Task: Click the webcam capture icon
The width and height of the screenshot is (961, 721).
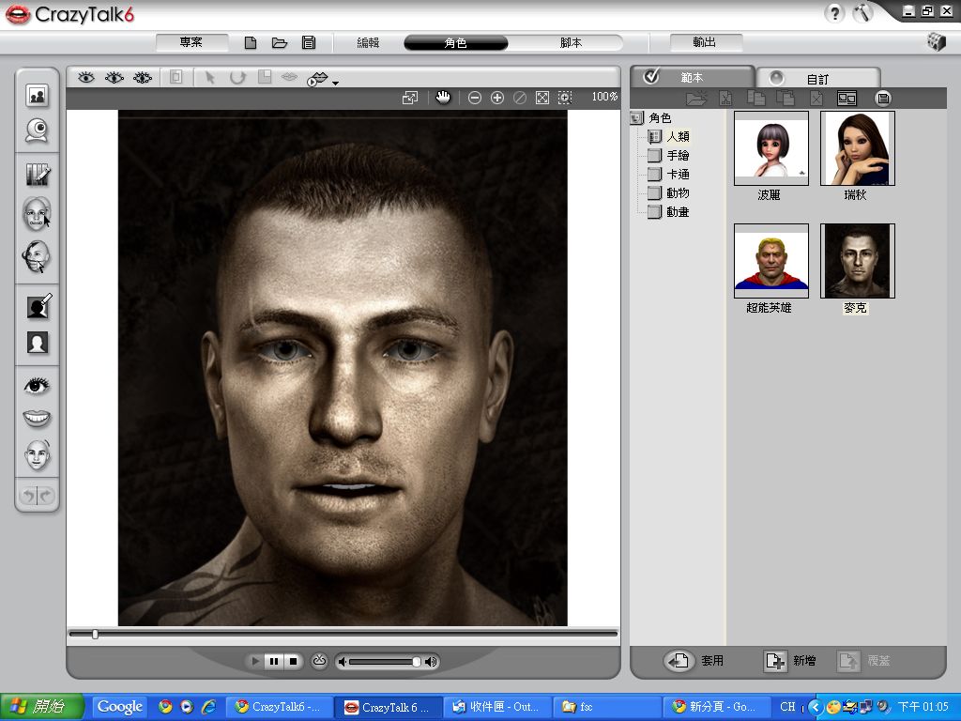Action: pos(38,130)
